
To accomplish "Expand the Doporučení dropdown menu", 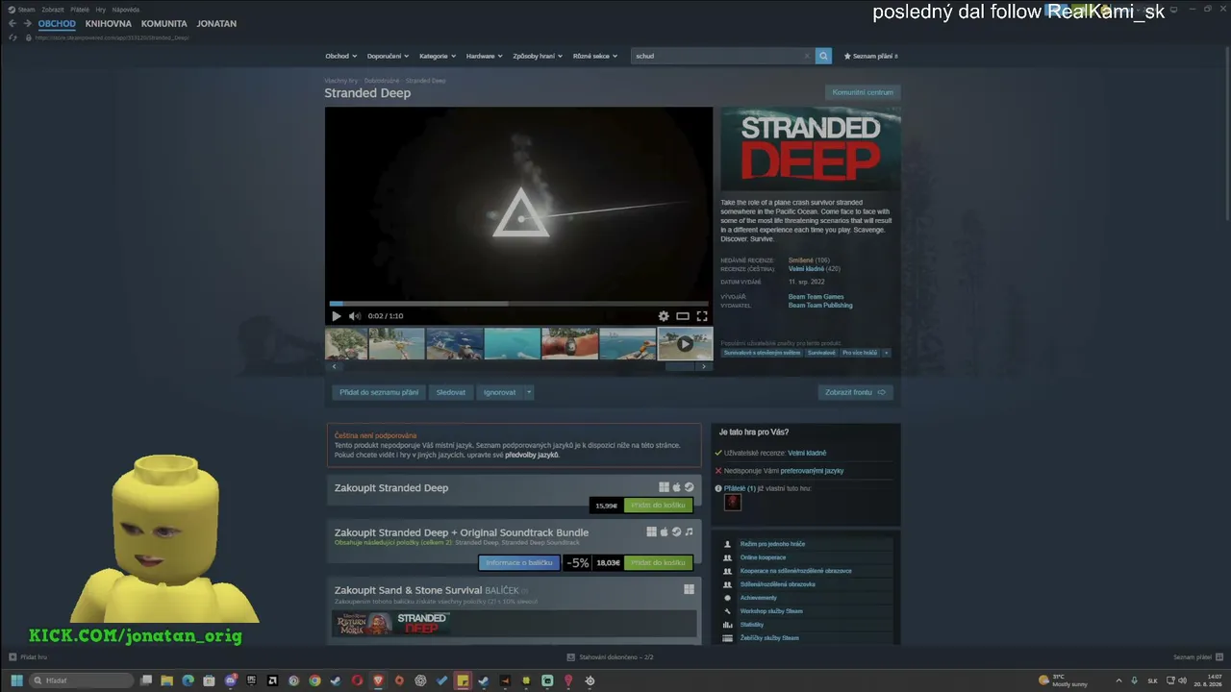I will pyautogui.click(x=388, y=56).
